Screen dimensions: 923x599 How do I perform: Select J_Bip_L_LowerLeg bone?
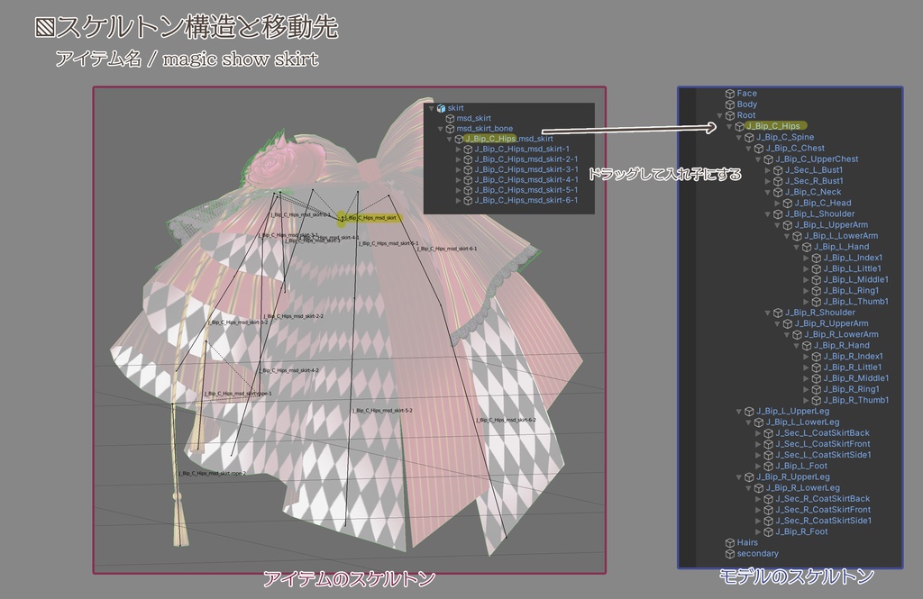click(803, 422)
